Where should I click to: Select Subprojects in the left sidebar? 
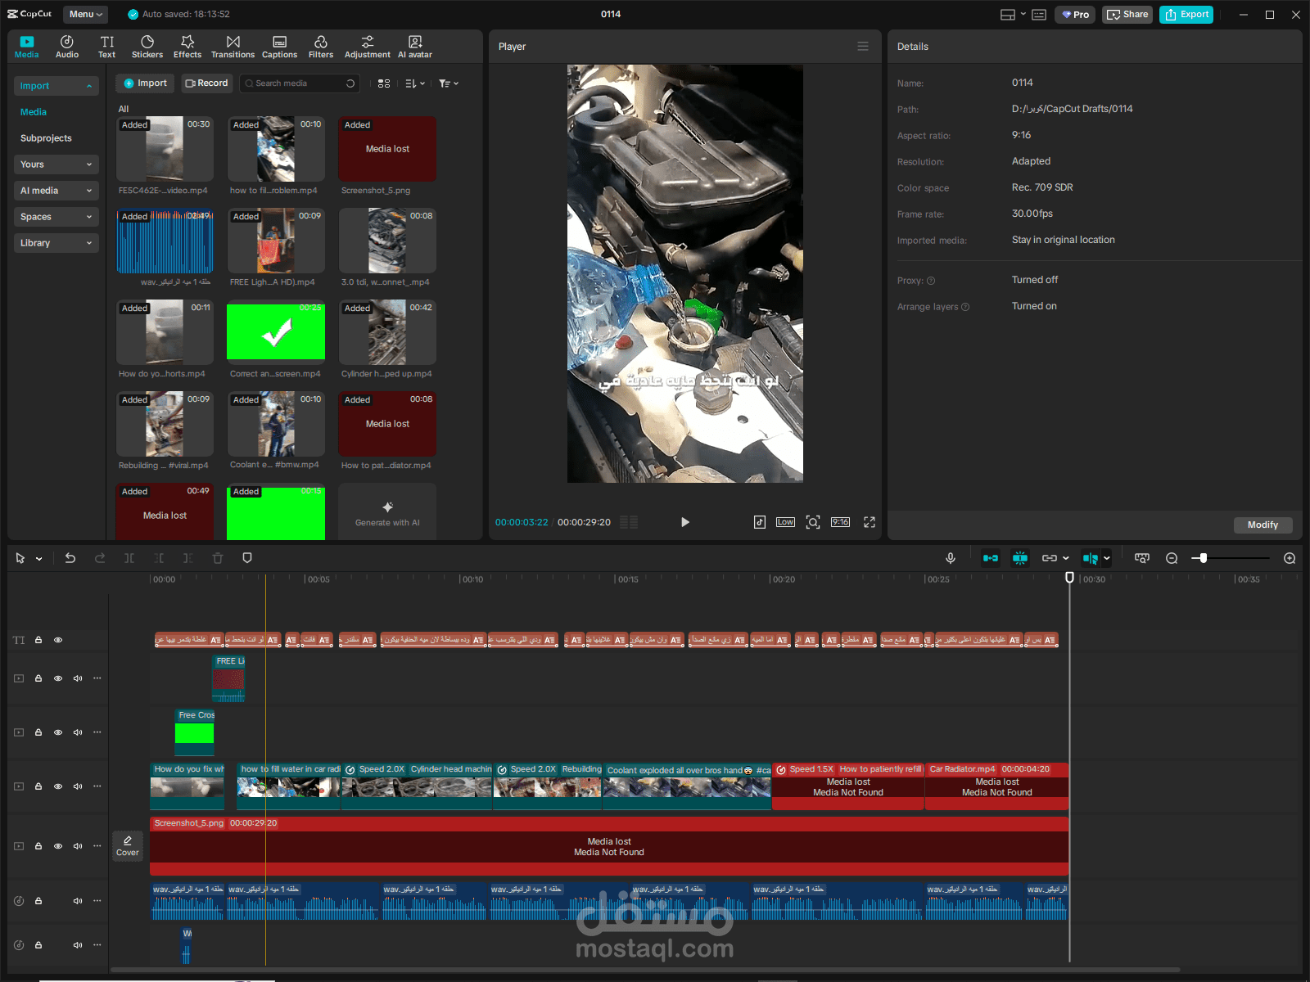(x=46, y=138)
